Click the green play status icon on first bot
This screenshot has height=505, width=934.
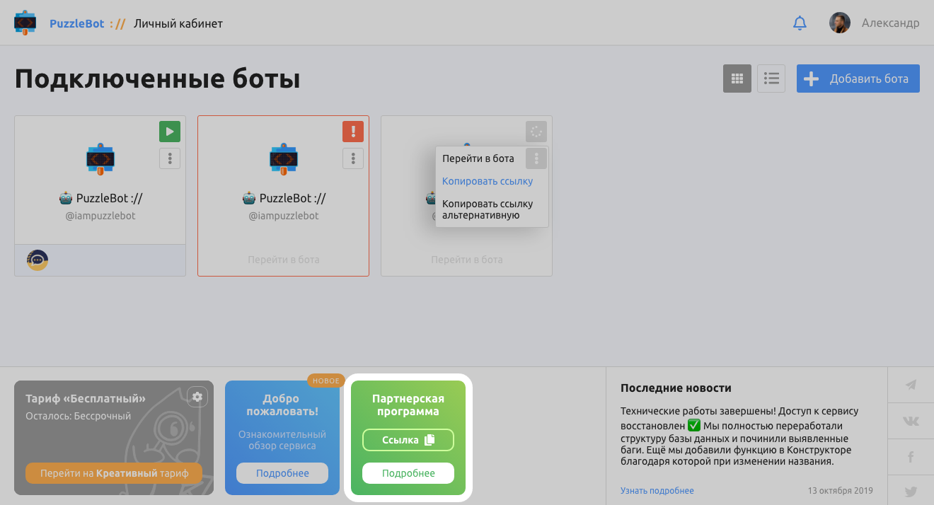[170, 132]
